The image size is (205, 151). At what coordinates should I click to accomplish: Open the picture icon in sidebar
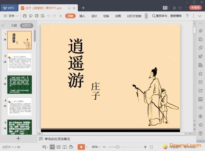200,99
